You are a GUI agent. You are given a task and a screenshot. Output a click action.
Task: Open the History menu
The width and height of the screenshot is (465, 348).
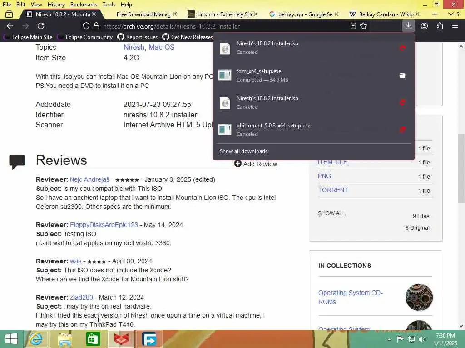click(x=56, y=5)
